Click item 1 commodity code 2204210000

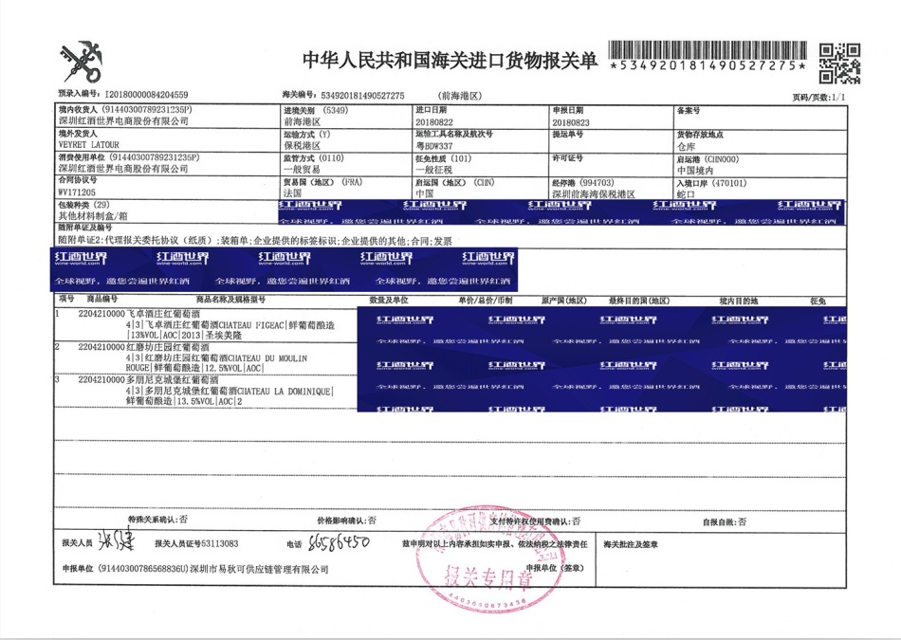pos(101,314)
